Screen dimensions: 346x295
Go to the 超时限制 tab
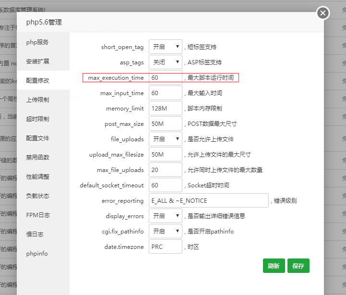click(37, 119)
